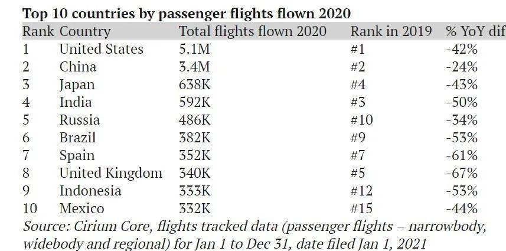Click the 'Rank in 2019' column header
Viewport: 506px width, 251px height.
point(391,31)
